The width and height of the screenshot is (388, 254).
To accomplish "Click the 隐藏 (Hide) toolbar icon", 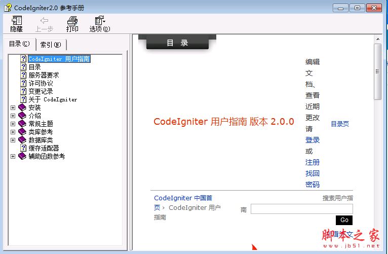I will click(17, 24).
